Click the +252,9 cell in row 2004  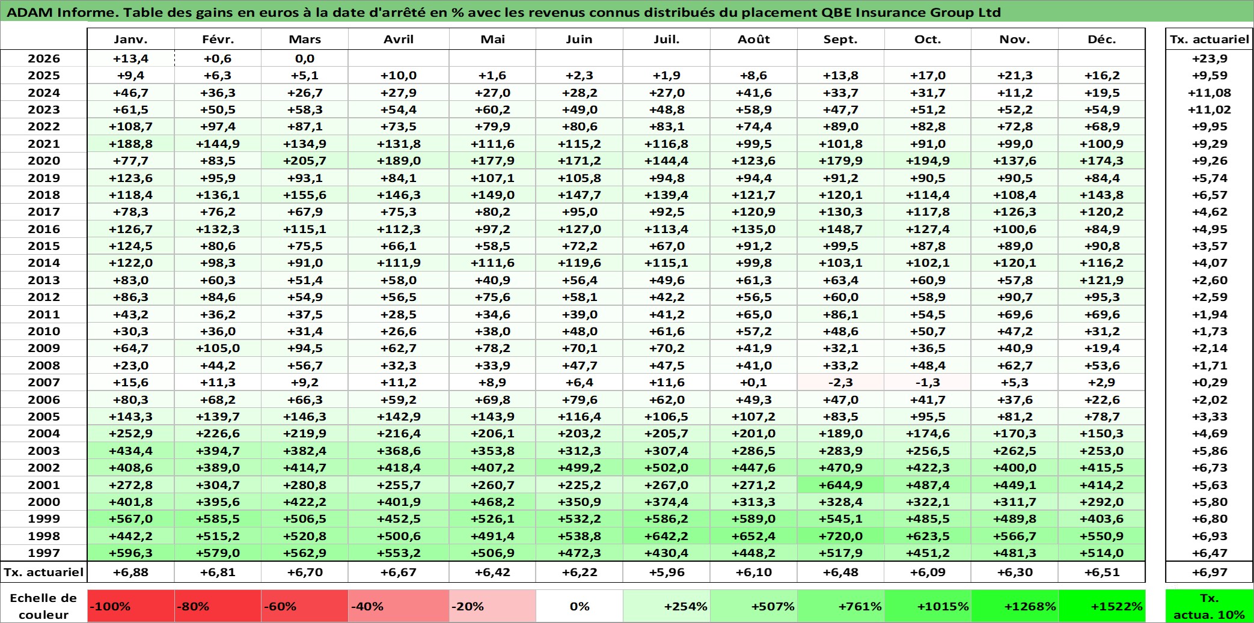click(x=130, y=433)
